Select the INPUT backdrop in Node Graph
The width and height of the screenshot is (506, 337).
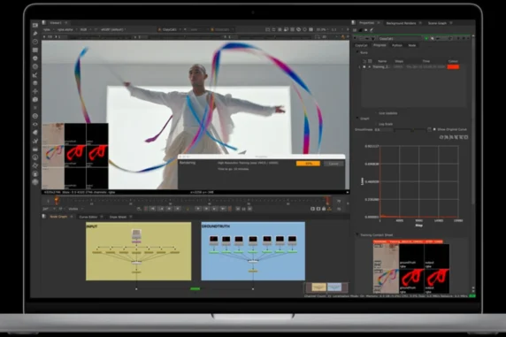pyautogui.click(x=138, y=251)
